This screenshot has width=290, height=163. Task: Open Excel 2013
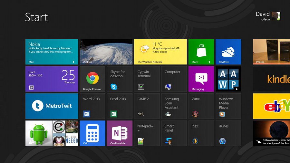tap(120, 106)
